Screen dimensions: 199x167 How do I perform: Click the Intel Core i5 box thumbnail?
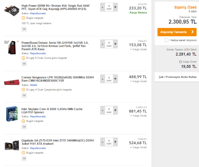(11, 114)
